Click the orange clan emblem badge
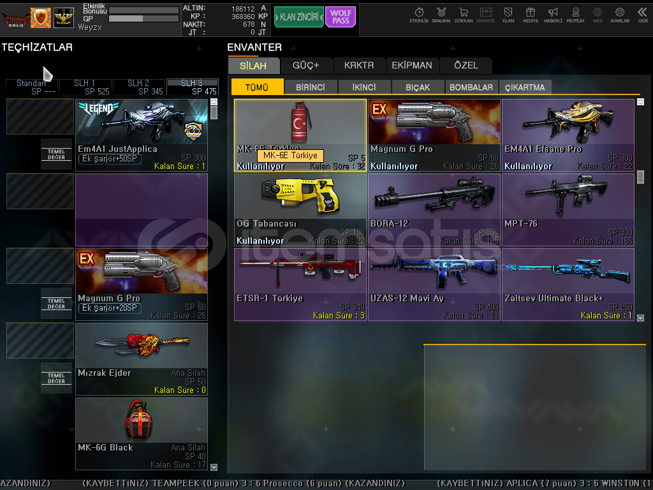The width and height of the screenshot is (653, 490). (x=41, y=17)
